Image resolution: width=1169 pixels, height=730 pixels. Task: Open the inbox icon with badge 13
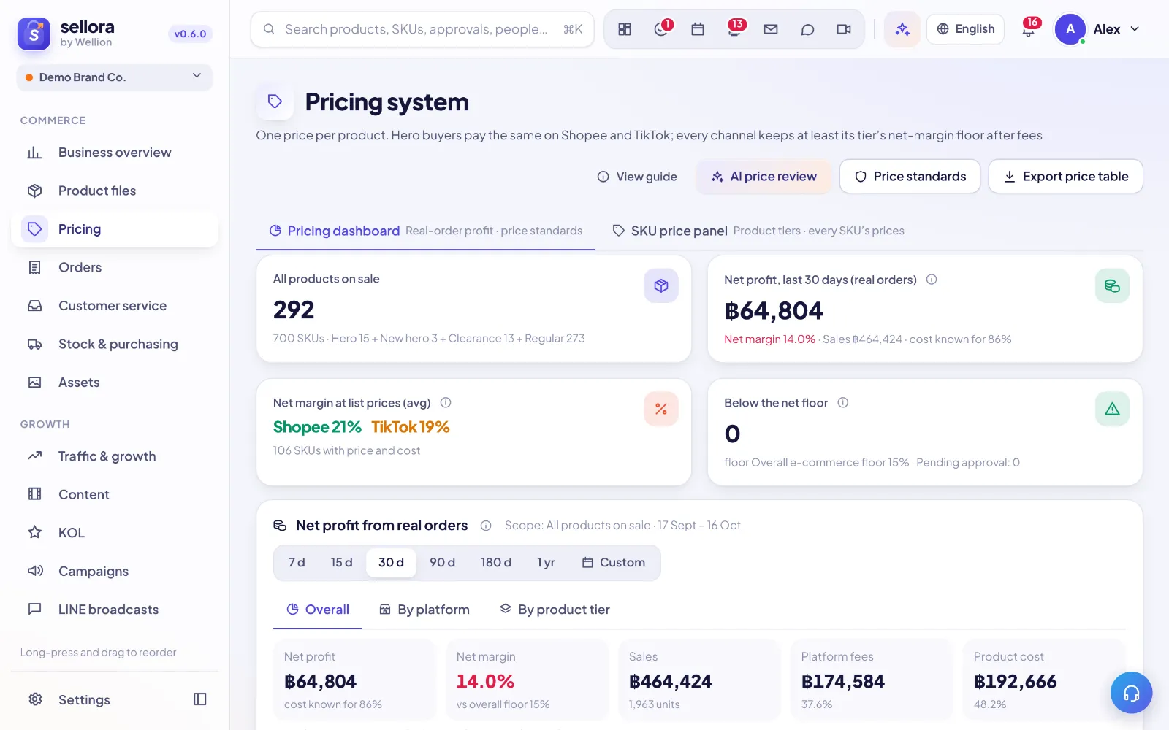(734, 29)
